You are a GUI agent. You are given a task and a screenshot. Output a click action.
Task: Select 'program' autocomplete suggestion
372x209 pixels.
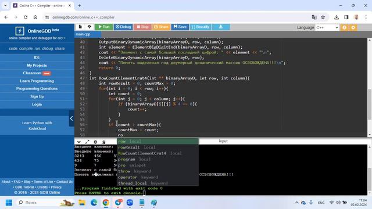pos(158,159)
